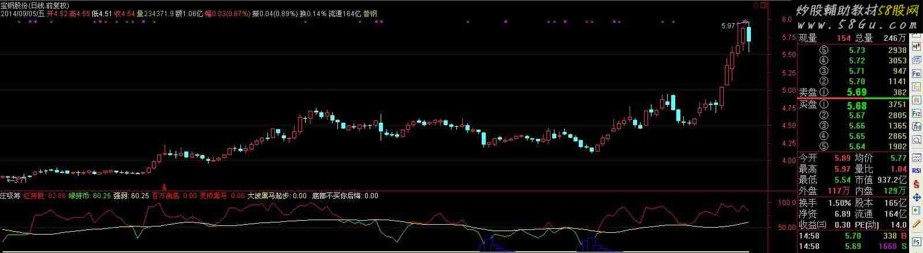This screenshot has width=923, height=253.
Task: Open the RSI indicator icon
Action: [x=916, y=171]
